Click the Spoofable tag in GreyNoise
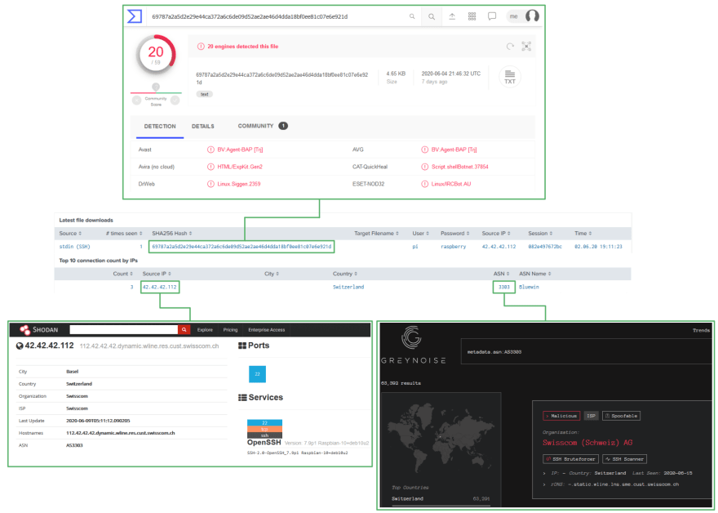The width and height of the screenshot is (718, 513). click(x=621, y=416)
